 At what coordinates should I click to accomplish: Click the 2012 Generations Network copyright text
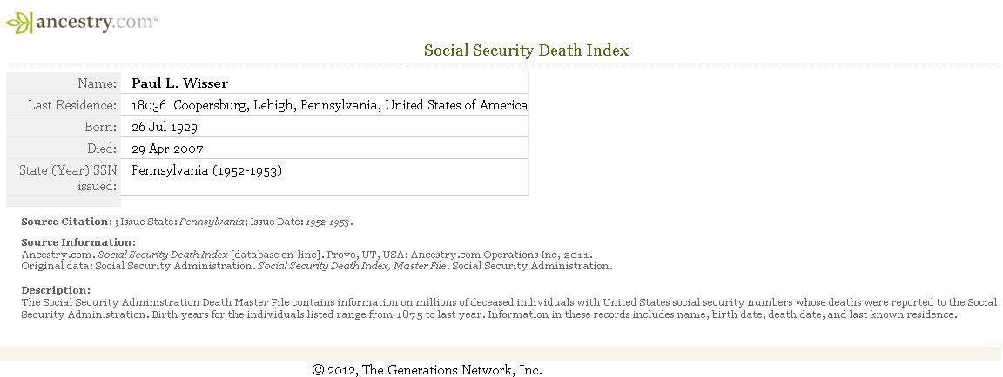point(427,370)
